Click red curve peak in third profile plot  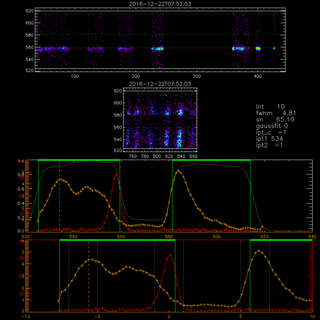point(116,175)
